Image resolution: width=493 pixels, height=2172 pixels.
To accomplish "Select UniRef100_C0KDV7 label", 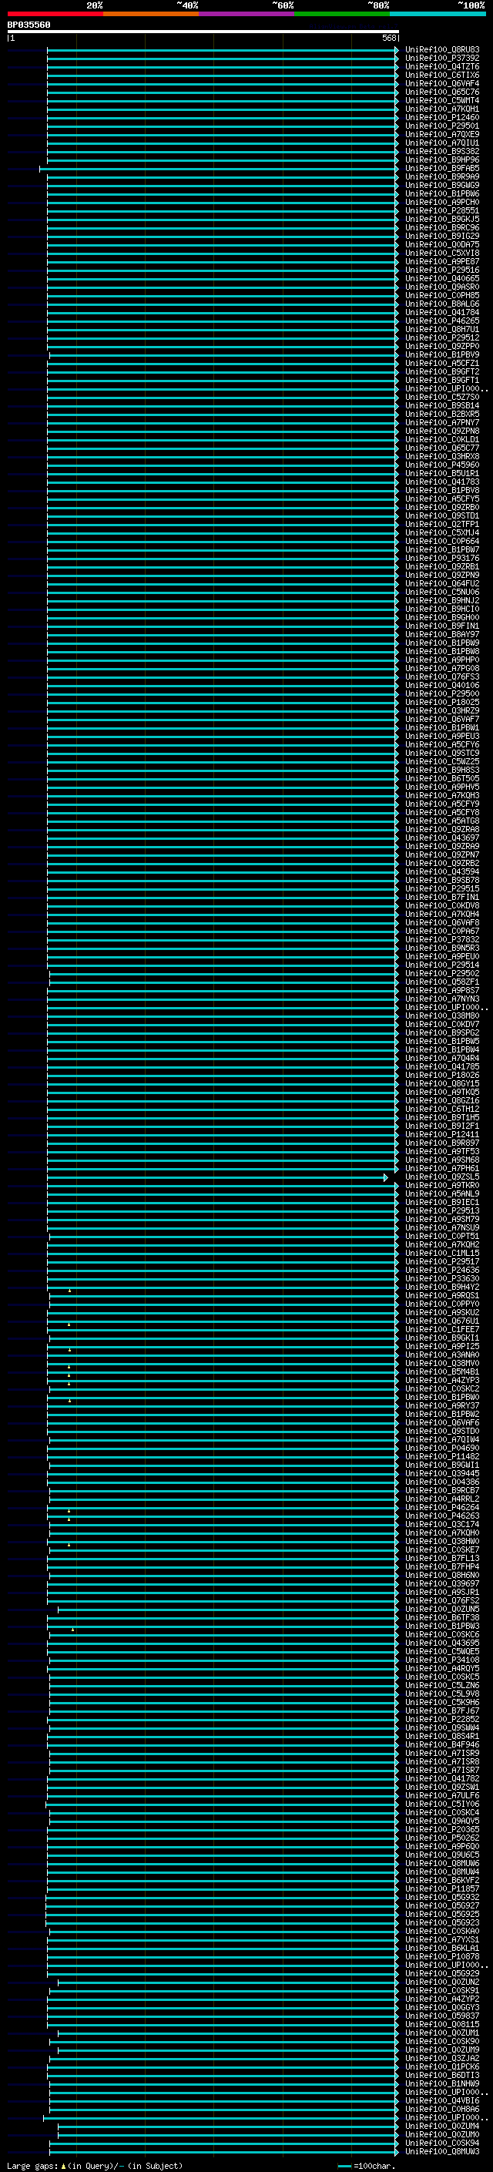I will point(441,1024).
